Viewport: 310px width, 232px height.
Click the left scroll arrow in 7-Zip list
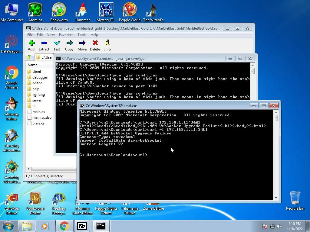coord(28,169)
